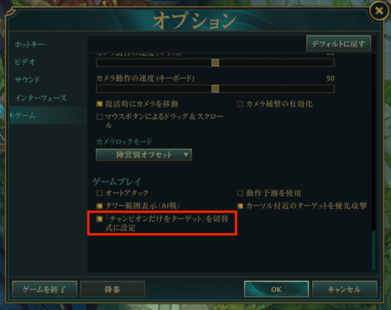Image resolution: width=391 pixels, height=310 pixels.
Task: Open the ホットキー settings tab
Action: pos(29,44)
